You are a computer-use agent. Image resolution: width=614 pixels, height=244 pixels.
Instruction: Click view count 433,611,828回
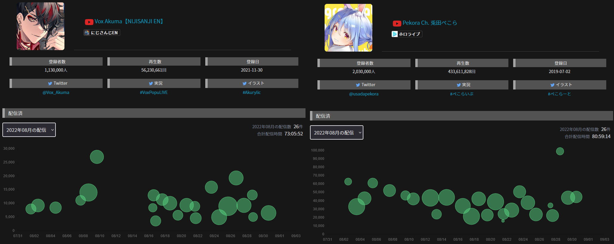(x=462, y=72)
